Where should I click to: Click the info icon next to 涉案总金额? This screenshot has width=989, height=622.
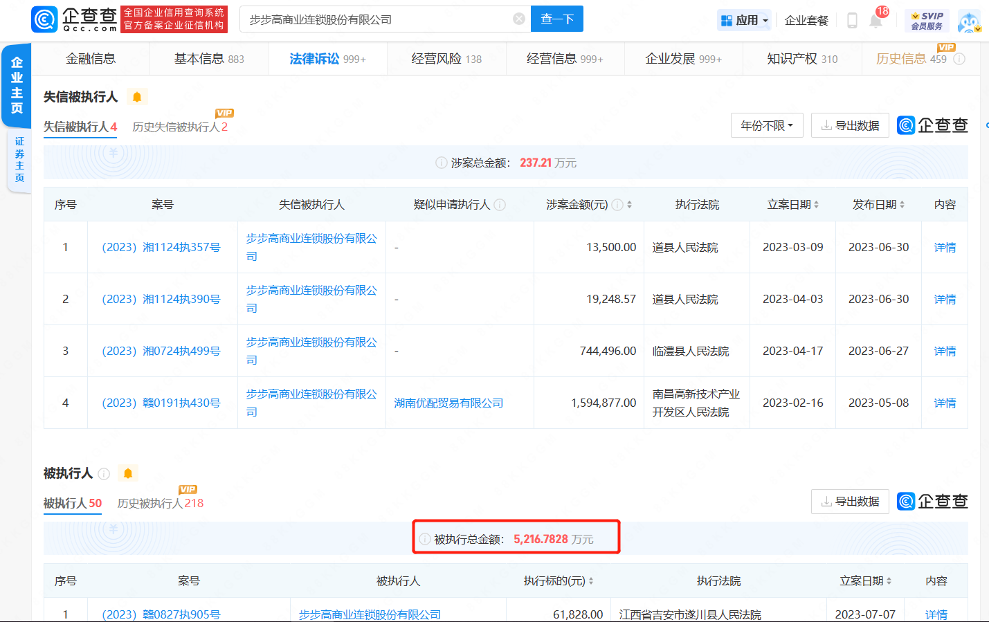point(441,163)
